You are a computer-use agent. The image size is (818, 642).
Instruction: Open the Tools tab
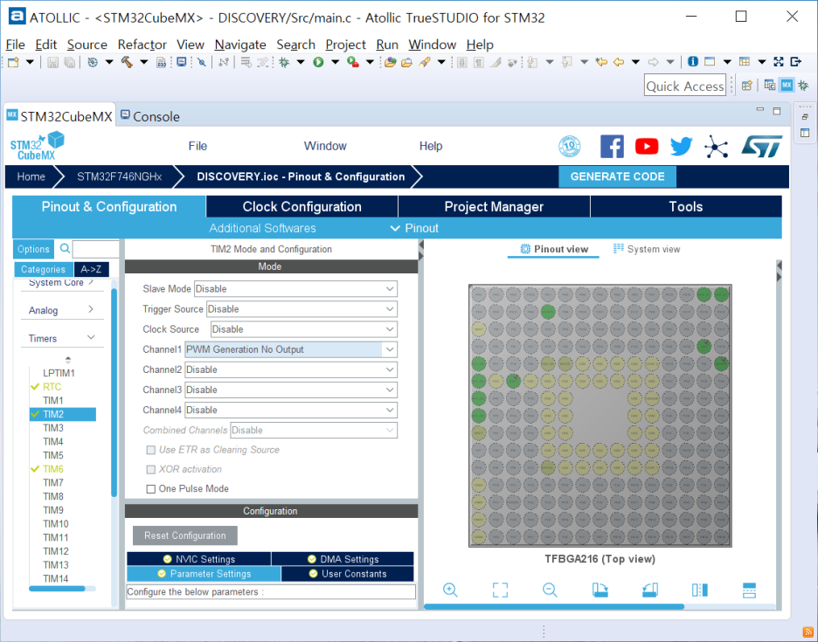tap(686, 206)
